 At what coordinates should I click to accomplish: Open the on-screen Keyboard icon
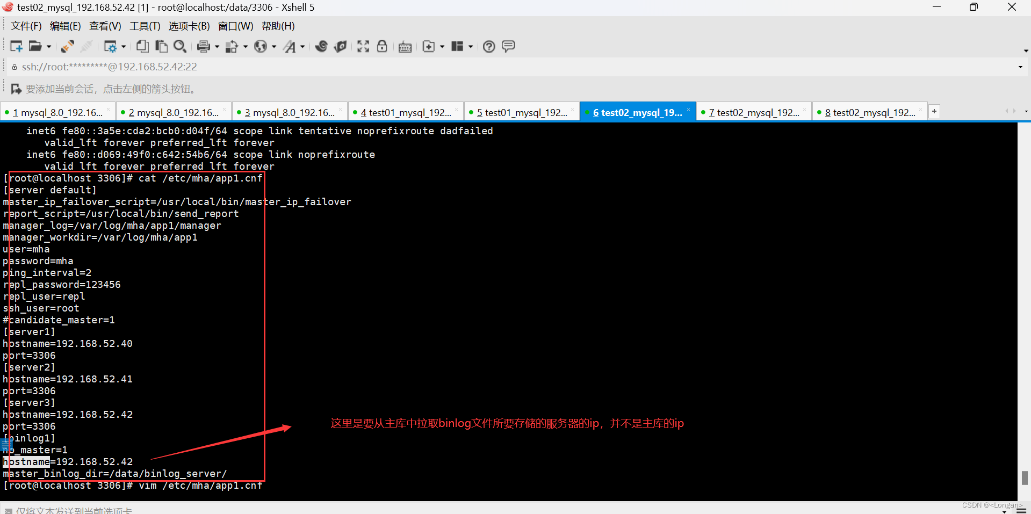(x=405, y=46)
